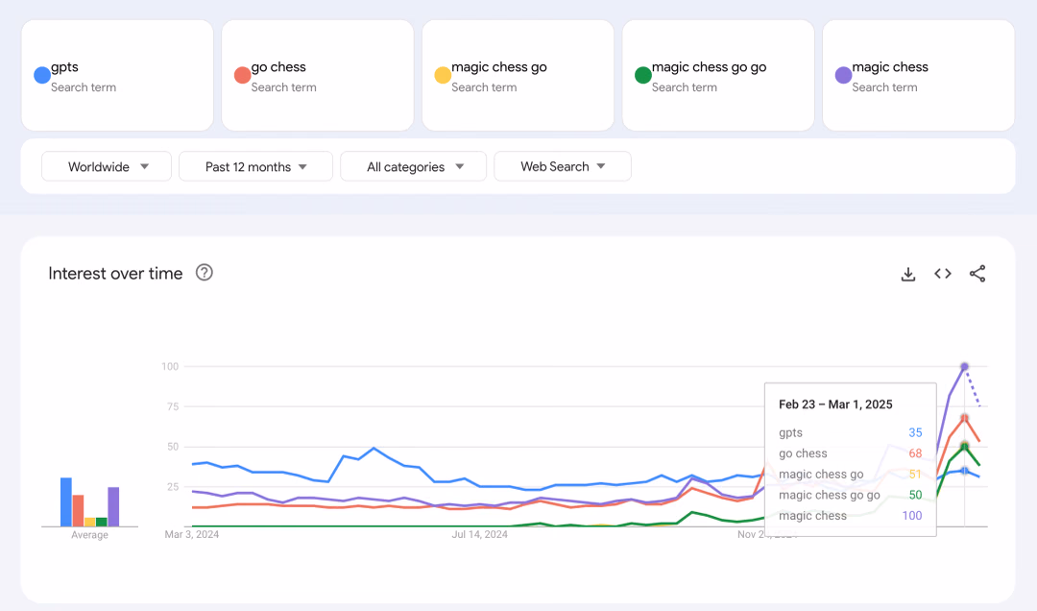Click the tooltip value 100 for magic chess
This screenshot has height=611, width=1037.
pos(912,516)
